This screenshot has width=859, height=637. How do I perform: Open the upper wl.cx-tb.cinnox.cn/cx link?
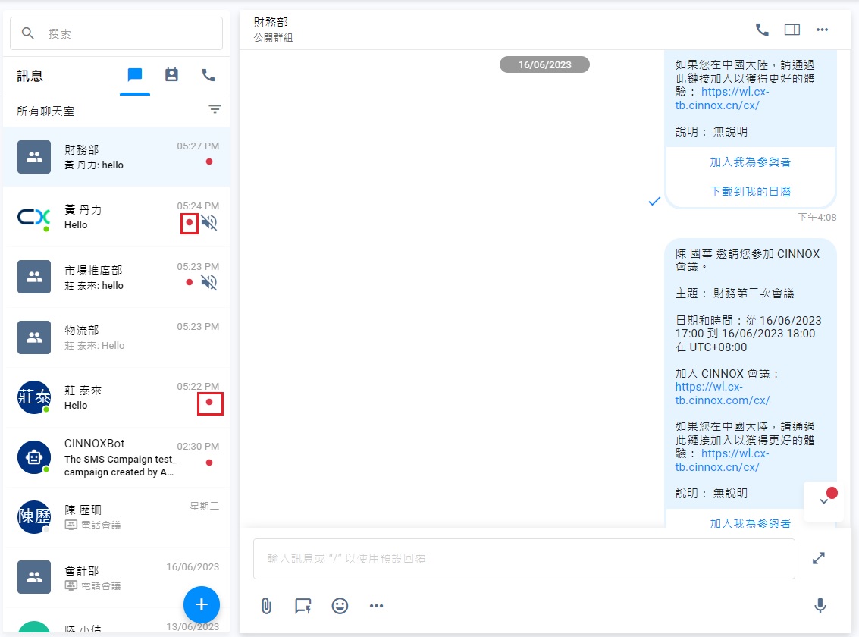722,99
